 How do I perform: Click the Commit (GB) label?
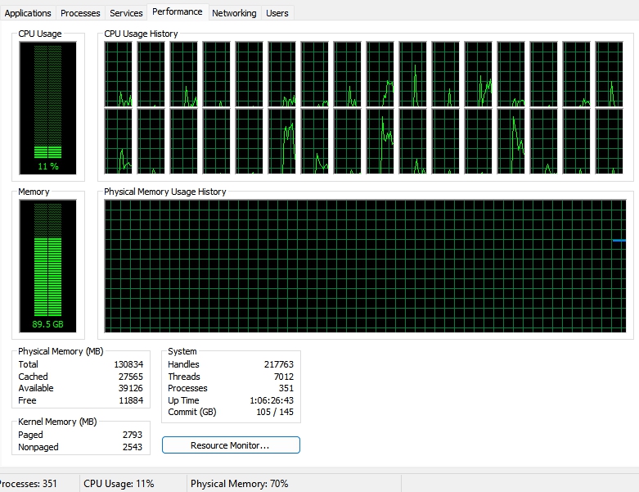[x=192, y=412]
